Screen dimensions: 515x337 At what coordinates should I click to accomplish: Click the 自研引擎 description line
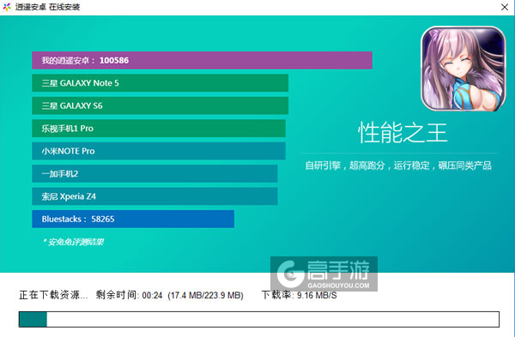click(398, 165)
